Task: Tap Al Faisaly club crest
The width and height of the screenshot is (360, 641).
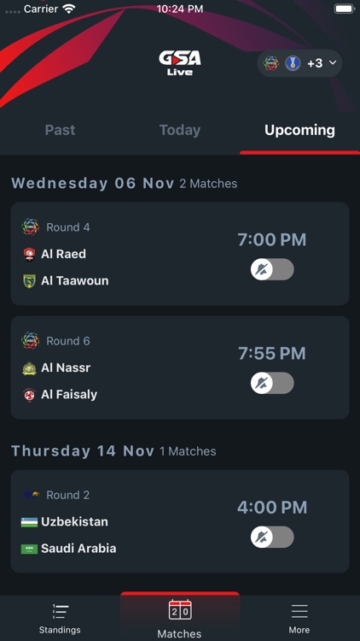Action: [29, 395]
